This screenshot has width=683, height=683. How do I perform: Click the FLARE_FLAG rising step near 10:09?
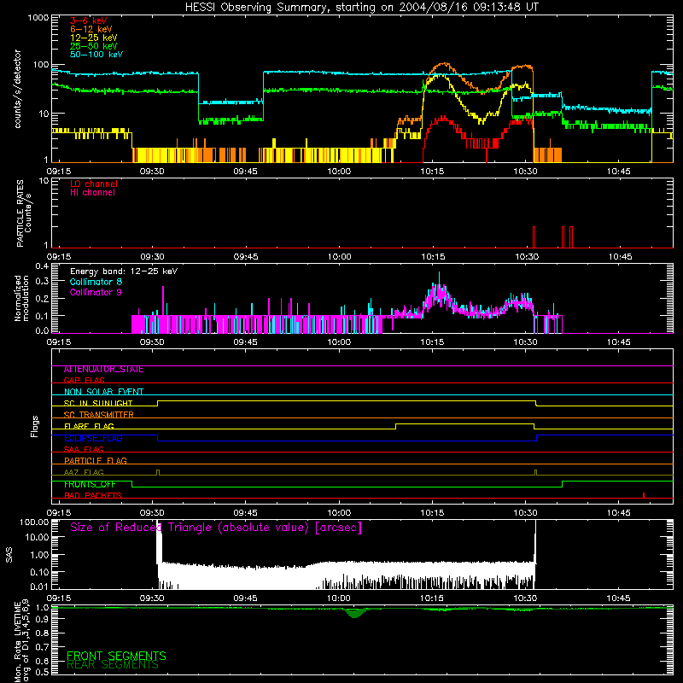(x=395, y=426)
